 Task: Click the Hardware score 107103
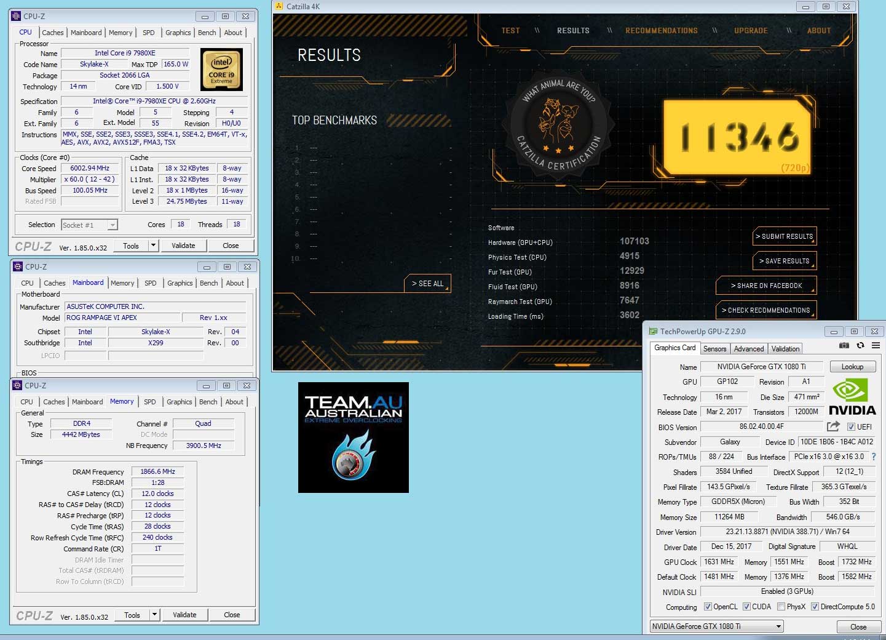[x=635, y=242]
